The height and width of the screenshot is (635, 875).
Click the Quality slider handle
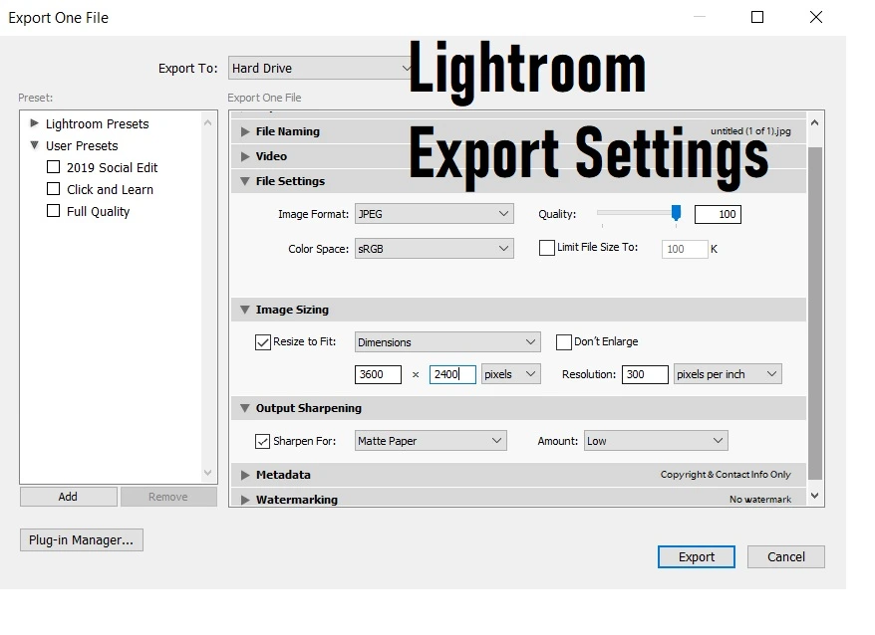(676, 212)
